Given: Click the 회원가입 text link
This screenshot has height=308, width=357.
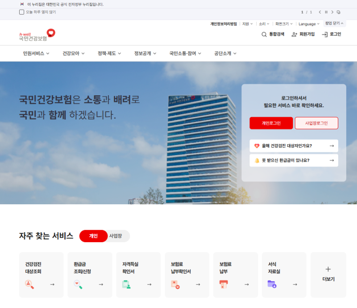Looking at the screenshot, I should pyautogui.click(x=307, y=34).
